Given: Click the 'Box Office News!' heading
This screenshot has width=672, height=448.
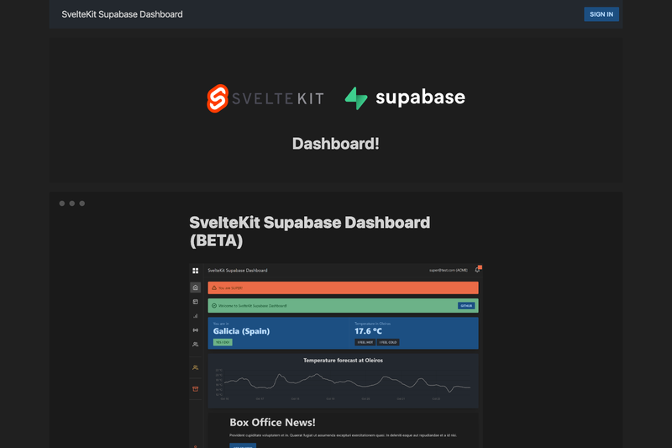Looking at the screenshot, I should [x=272, y=422].
